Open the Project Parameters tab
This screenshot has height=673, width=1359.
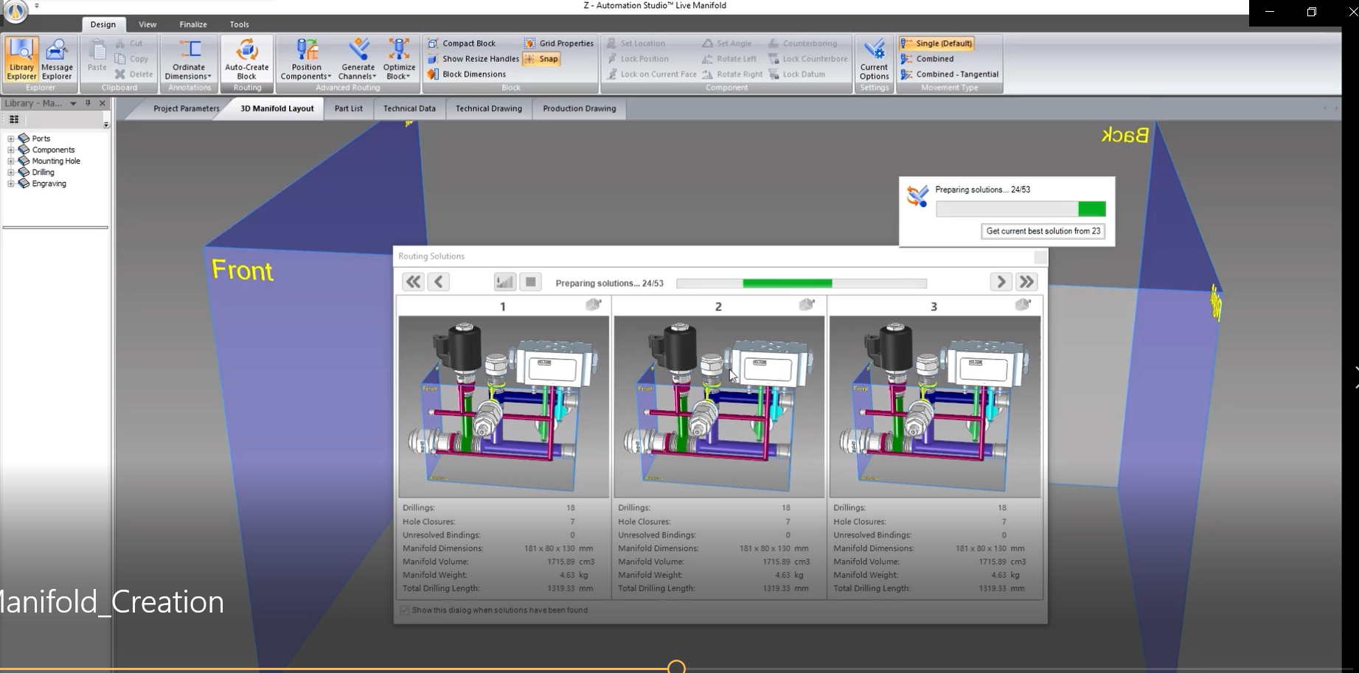(186, 108)
